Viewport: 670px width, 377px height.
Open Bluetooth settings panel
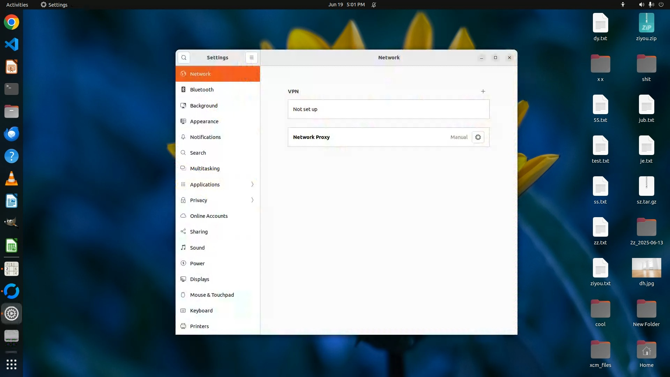tap(202, 90)
